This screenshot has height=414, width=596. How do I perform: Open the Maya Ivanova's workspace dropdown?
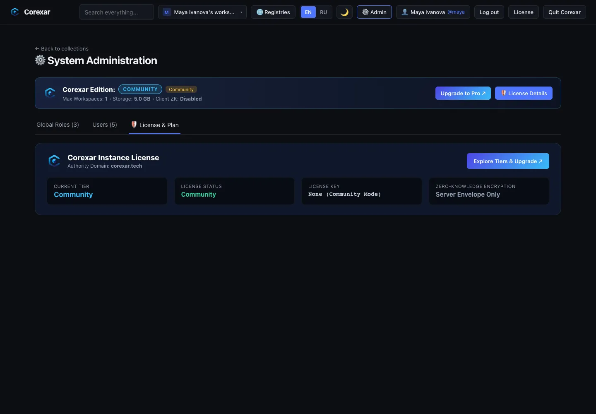coord(202,12)
